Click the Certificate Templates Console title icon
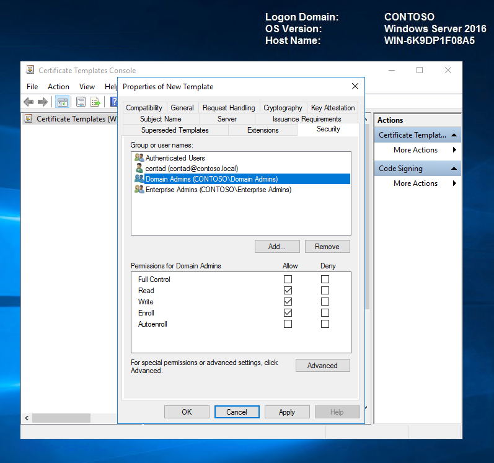 (x=30, y=70)
